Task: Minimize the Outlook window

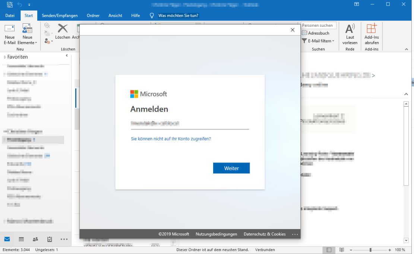Action: tap(372, 4)
